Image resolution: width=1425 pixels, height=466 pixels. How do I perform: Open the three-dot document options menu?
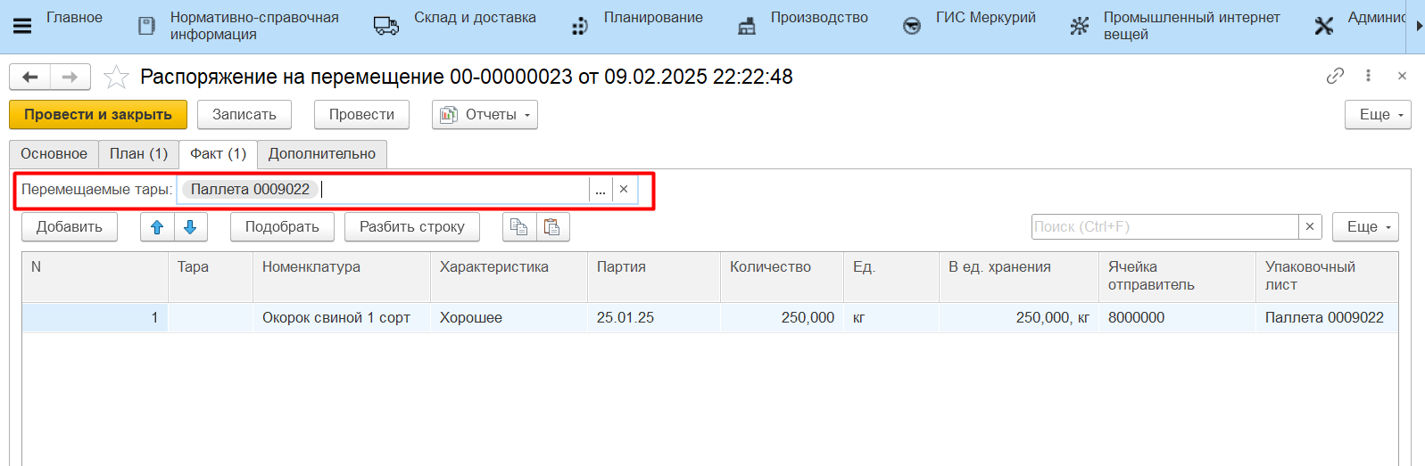coord(1368,76)
